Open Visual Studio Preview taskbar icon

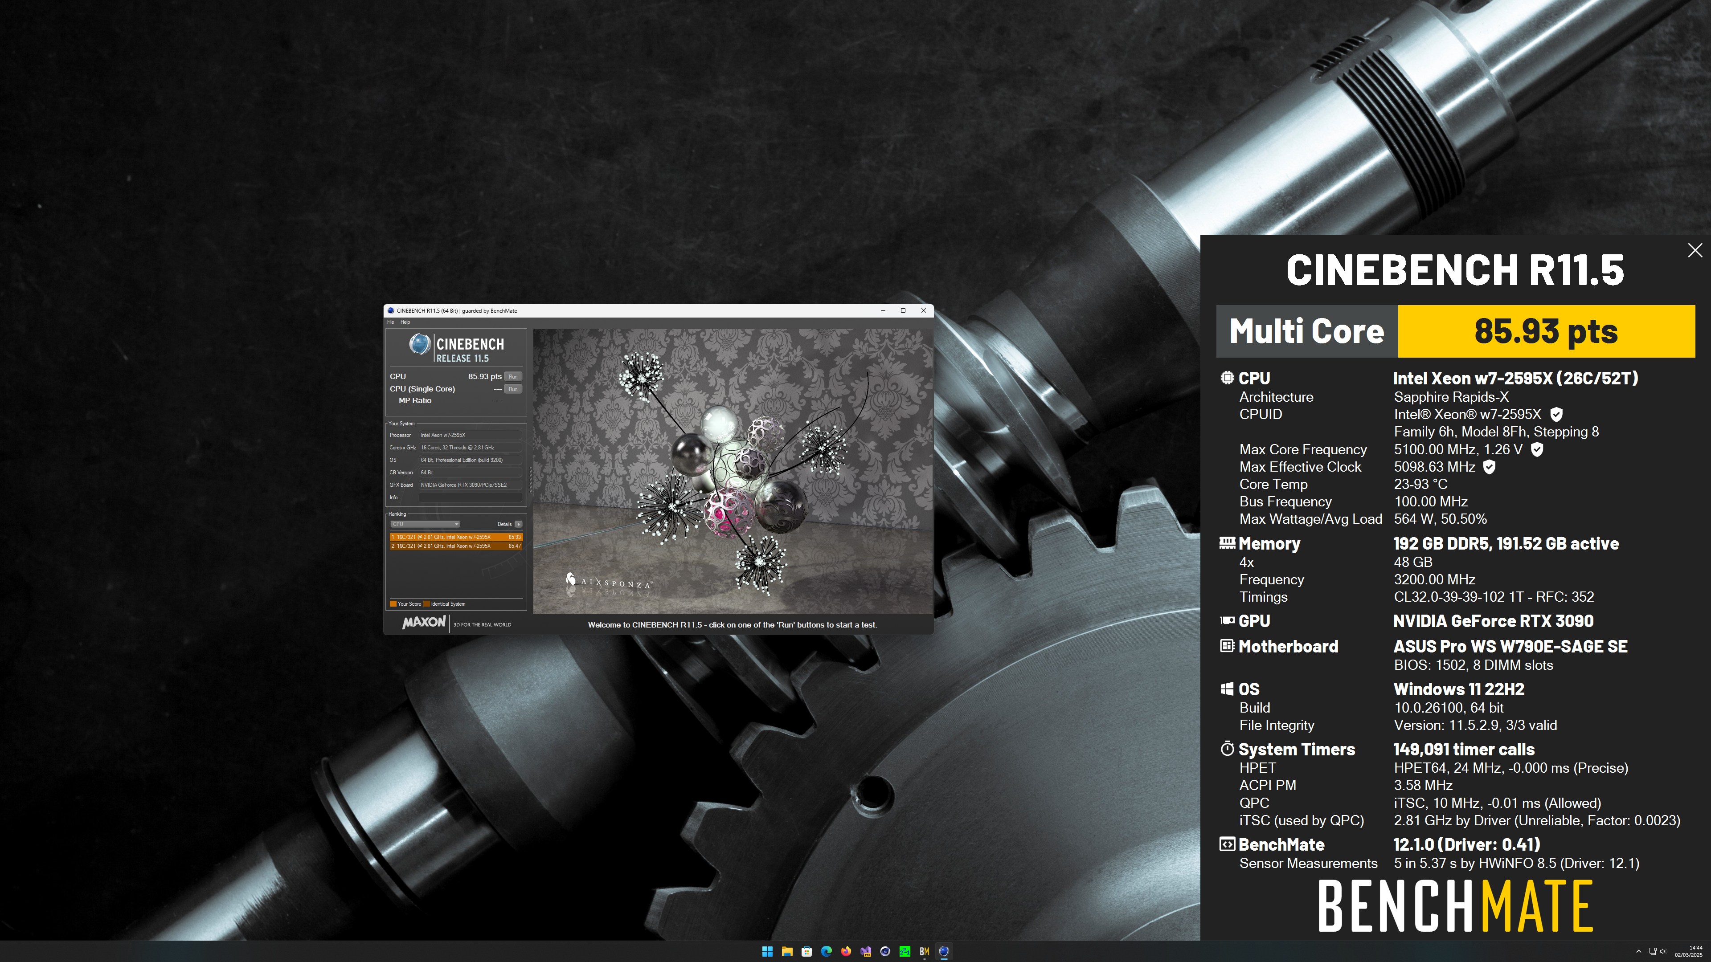click(865, 951)
